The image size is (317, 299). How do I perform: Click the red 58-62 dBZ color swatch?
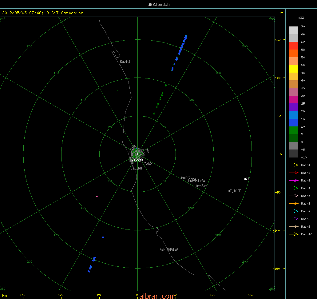coord(294,46)
